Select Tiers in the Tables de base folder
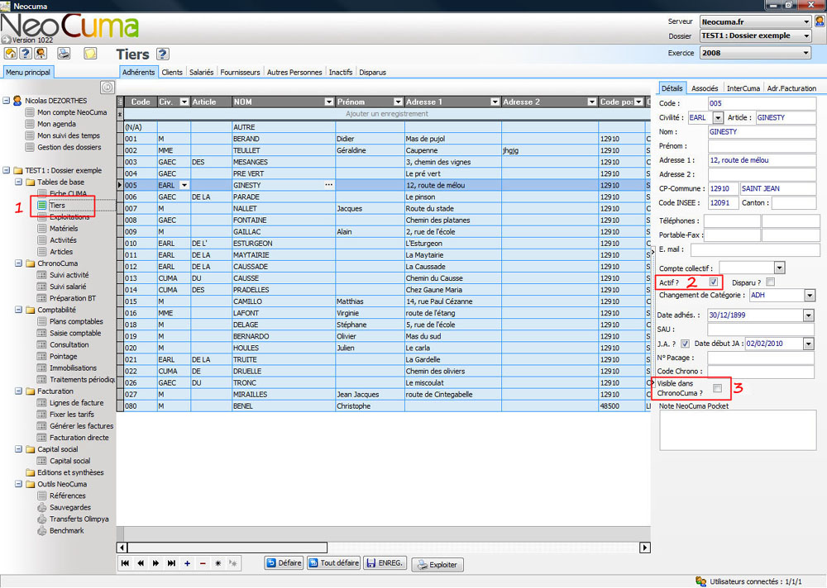This screenshot has width=827, height=588. (57, 206)
